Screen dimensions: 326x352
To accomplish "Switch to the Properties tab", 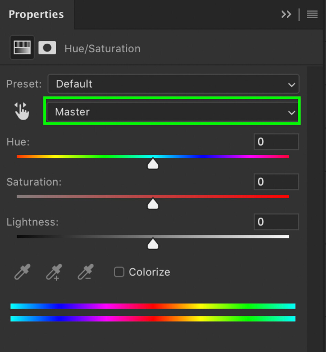I will coord(36,14).
